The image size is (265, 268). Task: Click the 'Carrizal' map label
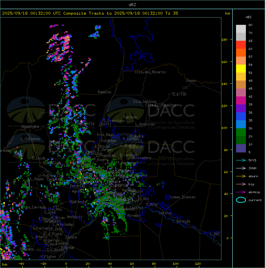point(95,213)
